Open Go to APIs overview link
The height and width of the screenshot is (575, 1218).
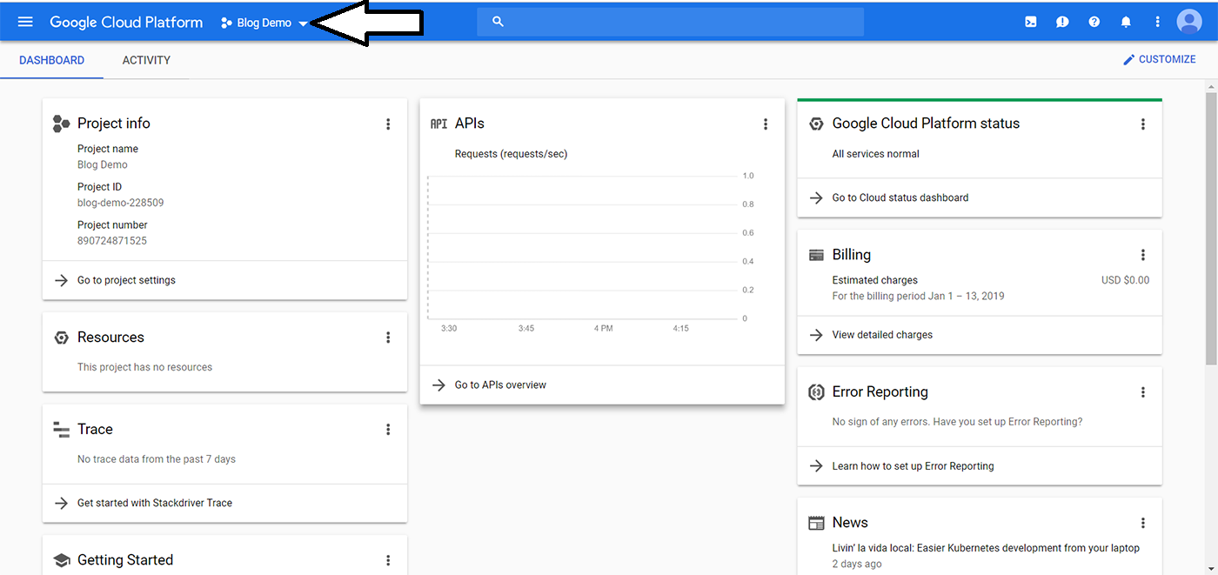[x=500, y=384]
